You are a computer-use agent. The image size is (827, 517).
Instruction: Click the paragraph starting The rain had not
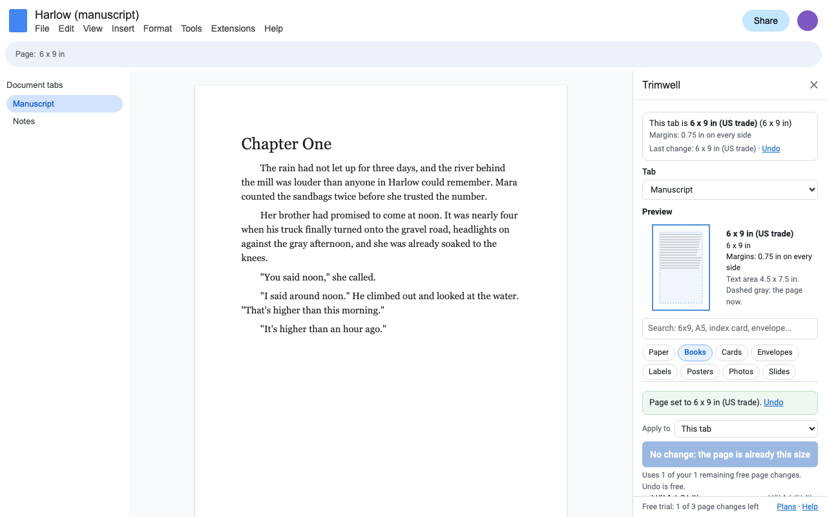[381, 182]
